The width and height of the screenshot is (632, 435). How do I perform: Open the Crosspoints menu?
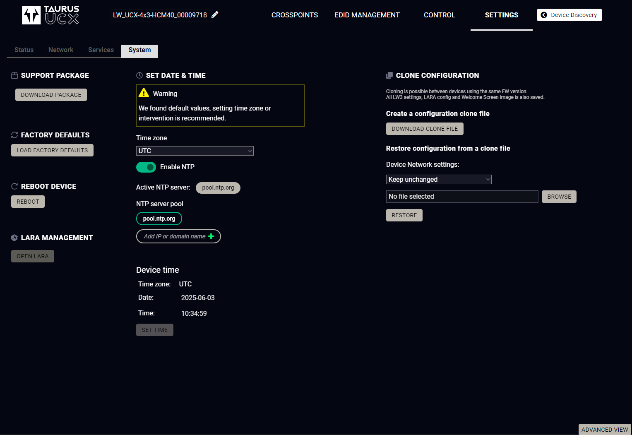(x=295, y=15)
